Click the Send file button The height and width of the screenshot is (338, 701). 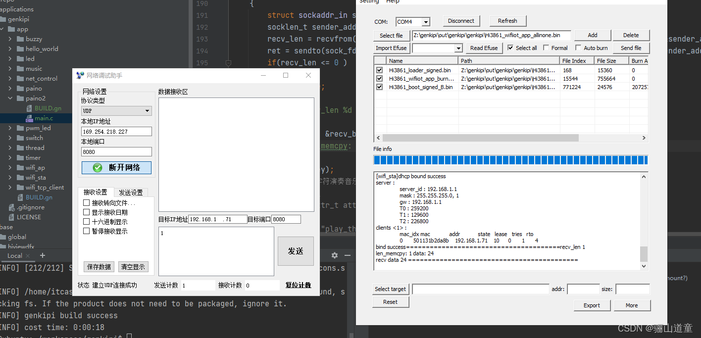coord(631,48)
